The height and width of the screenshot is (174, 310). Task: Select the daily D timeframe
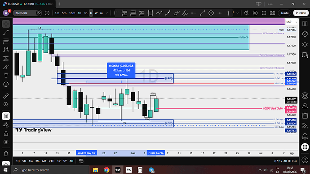pos(91,13)
